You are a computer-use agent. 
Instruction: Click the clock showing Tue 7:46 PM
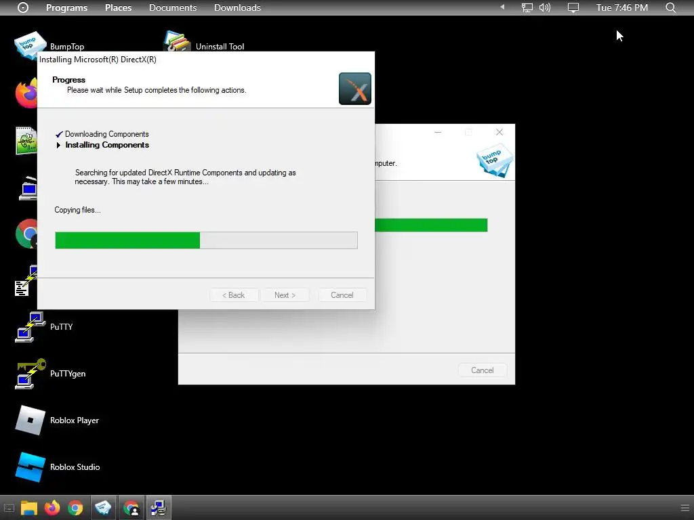[622, 7]
